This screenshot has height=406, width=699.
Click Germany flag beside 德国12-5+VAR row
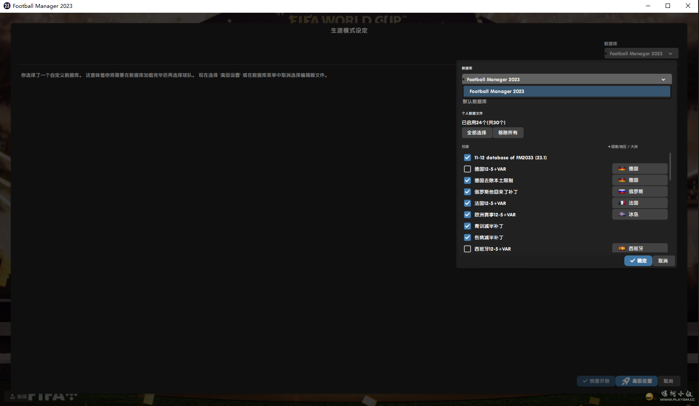point(622,169)
